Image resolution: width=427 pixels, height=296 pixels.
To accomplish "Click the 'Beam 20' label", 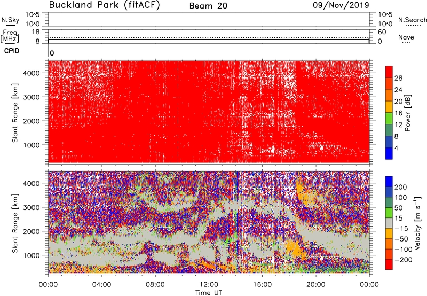I will (208, 6).
